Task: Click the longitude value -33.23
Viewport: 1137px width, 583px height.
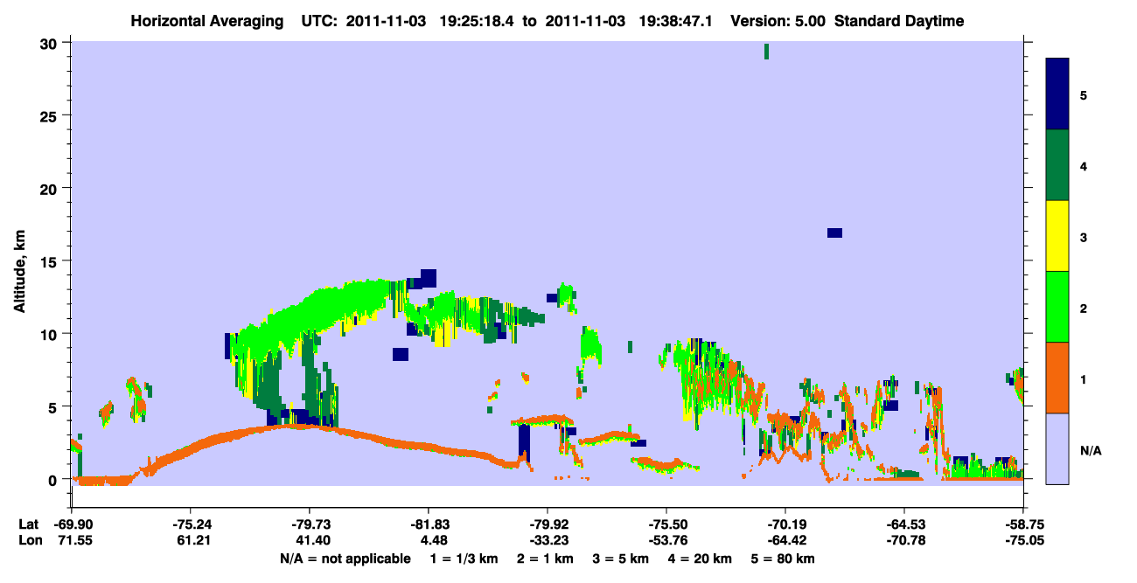Action: click(x=548, y=540)
